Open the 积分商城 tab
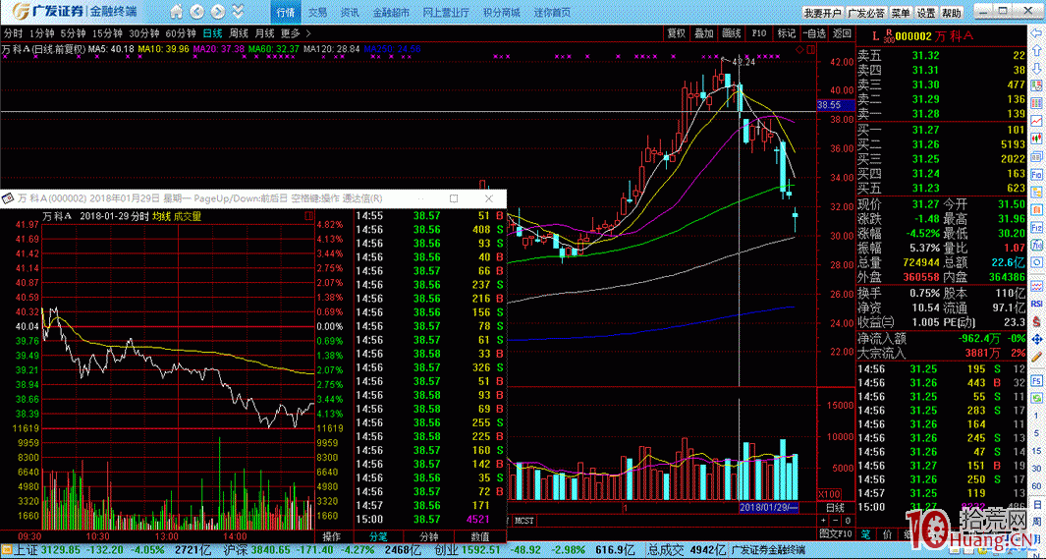Screen dimensions: 1046x559 502,12
